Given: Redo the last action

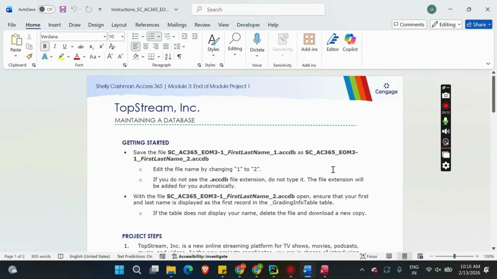Looking at the screenshot, I should pos(89,9).
